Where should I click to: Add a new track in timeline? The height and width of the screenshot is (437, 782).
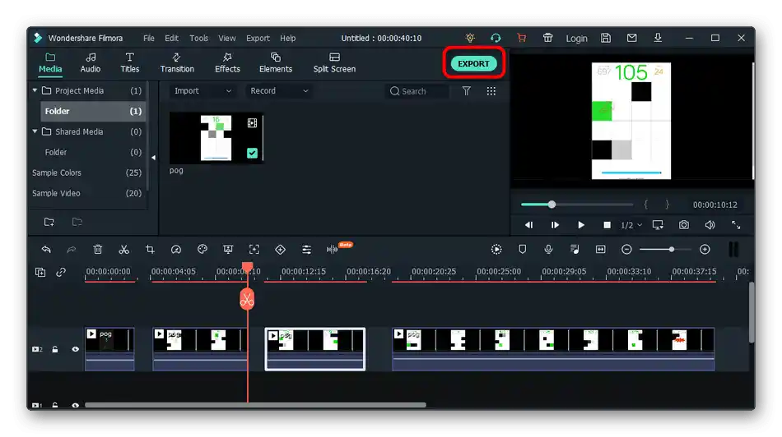[40, 272]
